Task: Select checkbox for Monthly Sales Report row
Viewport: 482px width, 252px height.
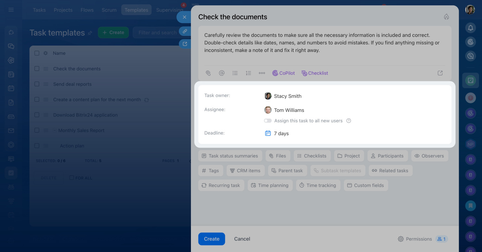Action: pos(37,130)
